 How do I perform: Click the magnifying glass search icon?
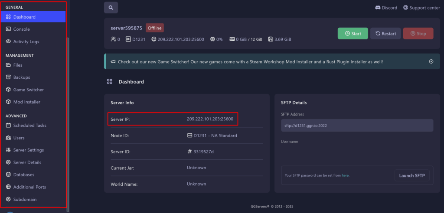[x=111, y=8]
